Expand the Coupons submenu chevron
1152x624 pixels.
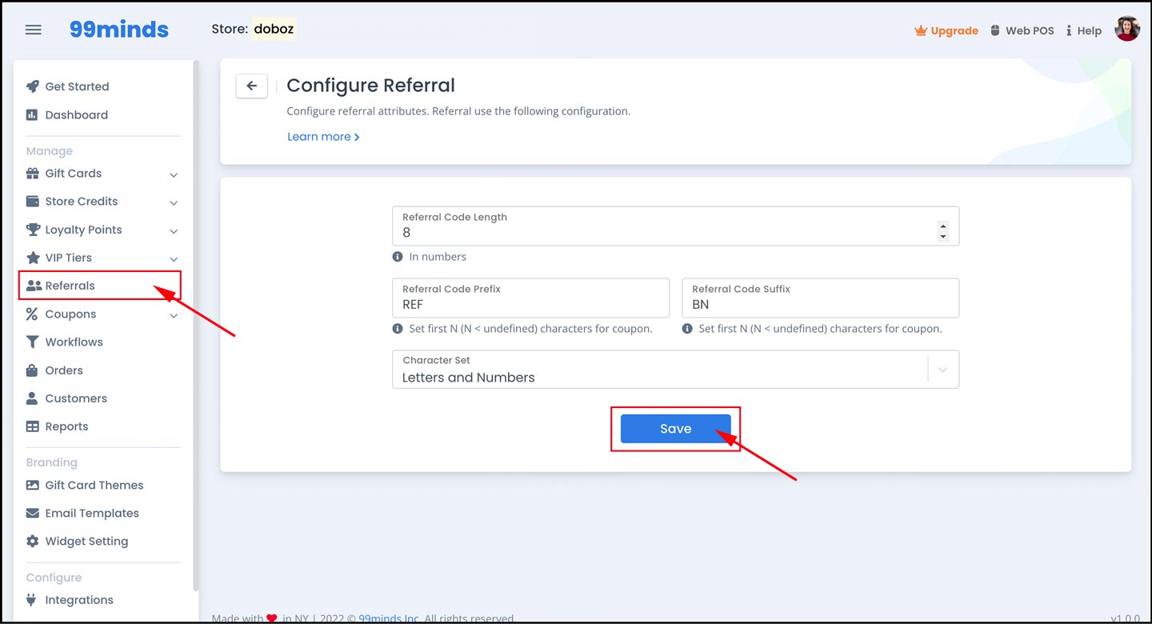point(174,315)
